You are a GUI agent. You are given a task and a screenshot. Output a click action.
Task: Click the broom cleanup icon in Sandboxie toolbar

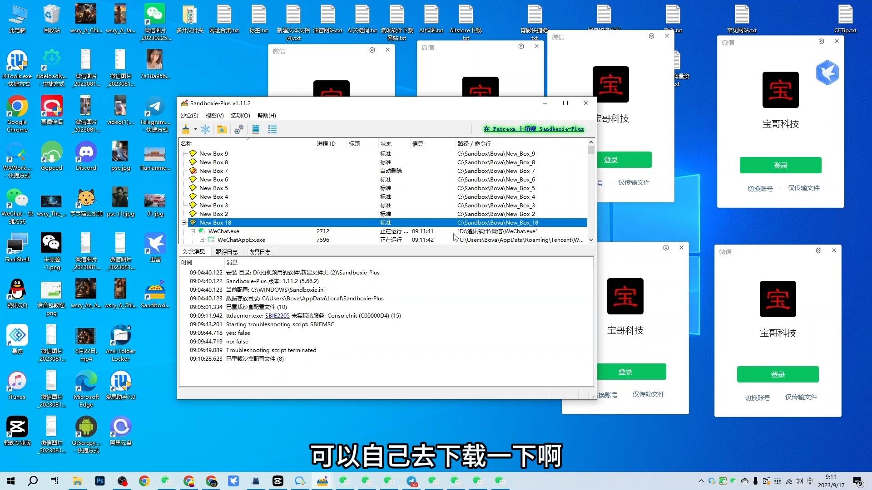[x=186, y=130]
